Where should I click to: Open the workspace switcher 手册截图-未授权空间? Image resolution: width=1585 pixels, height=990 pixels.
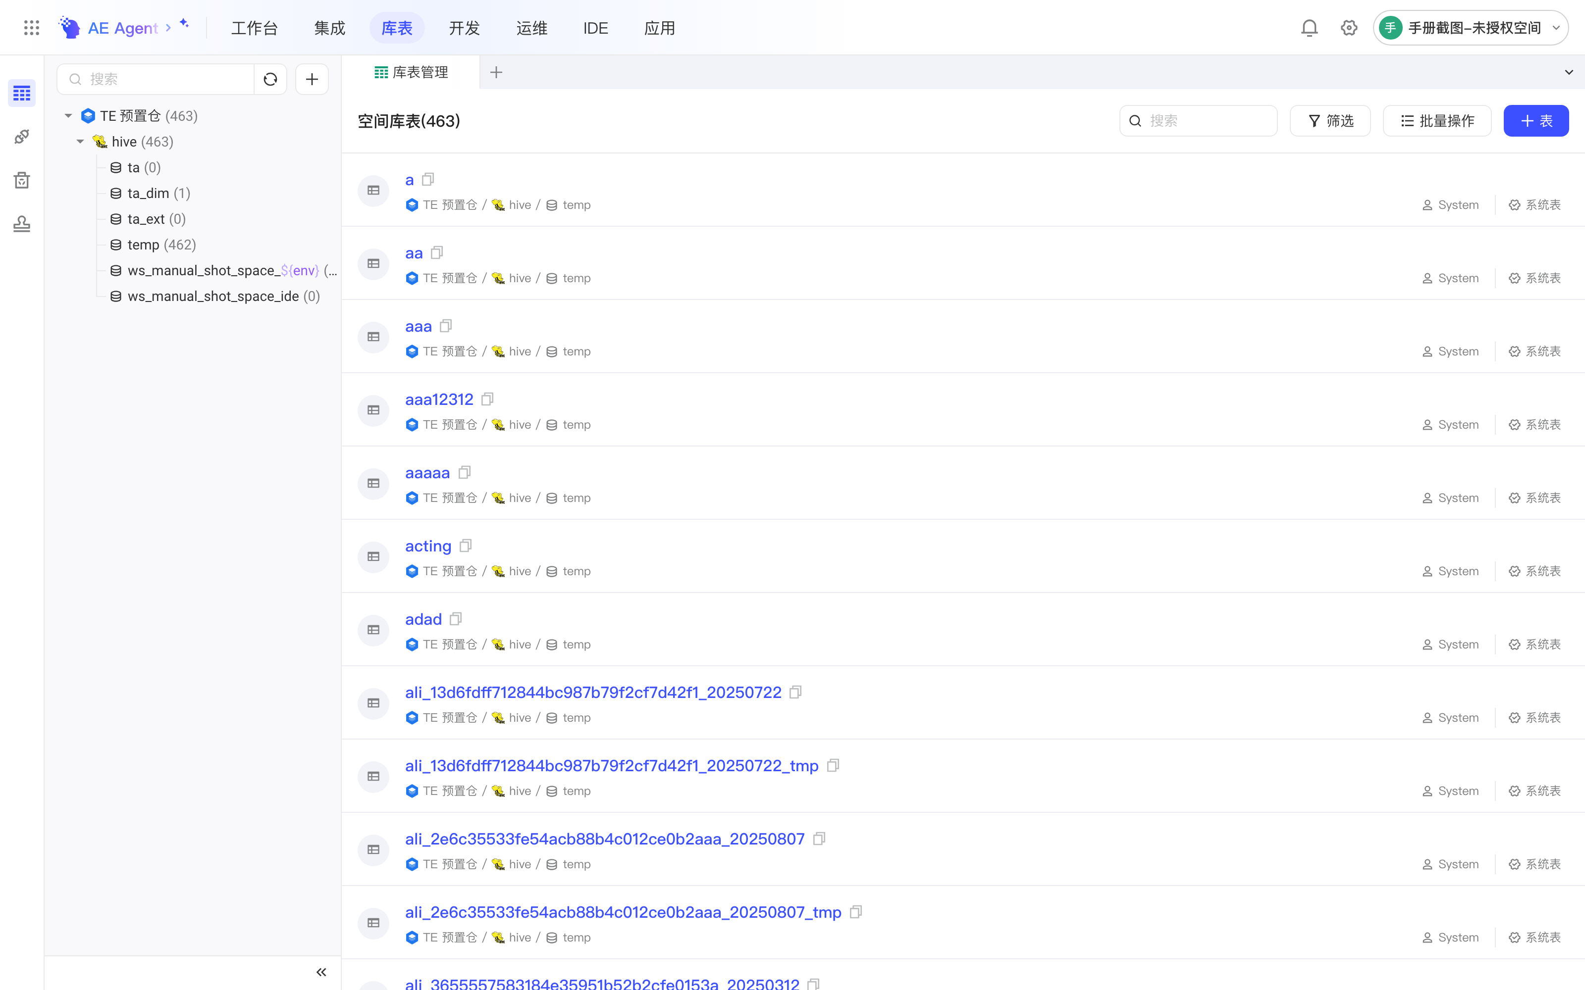pyautogui.click(x=1471, y=28)
